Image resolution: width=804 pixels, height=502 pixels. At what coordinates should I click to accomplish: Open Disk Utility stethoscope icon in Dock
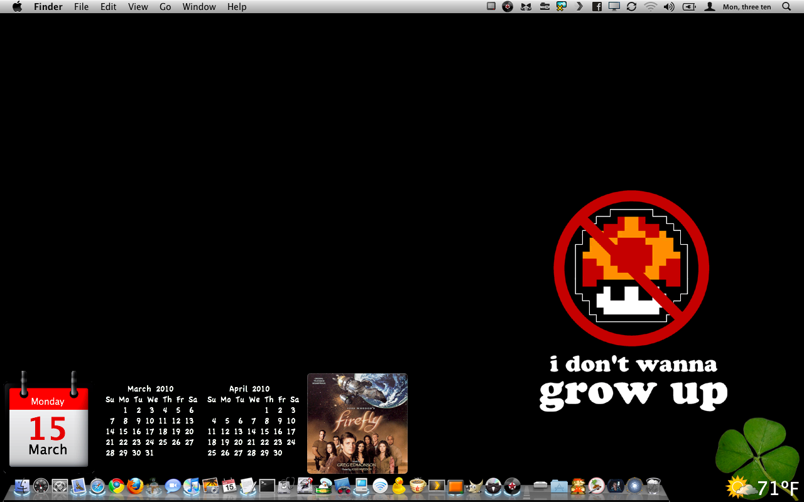tap(286, 486)
